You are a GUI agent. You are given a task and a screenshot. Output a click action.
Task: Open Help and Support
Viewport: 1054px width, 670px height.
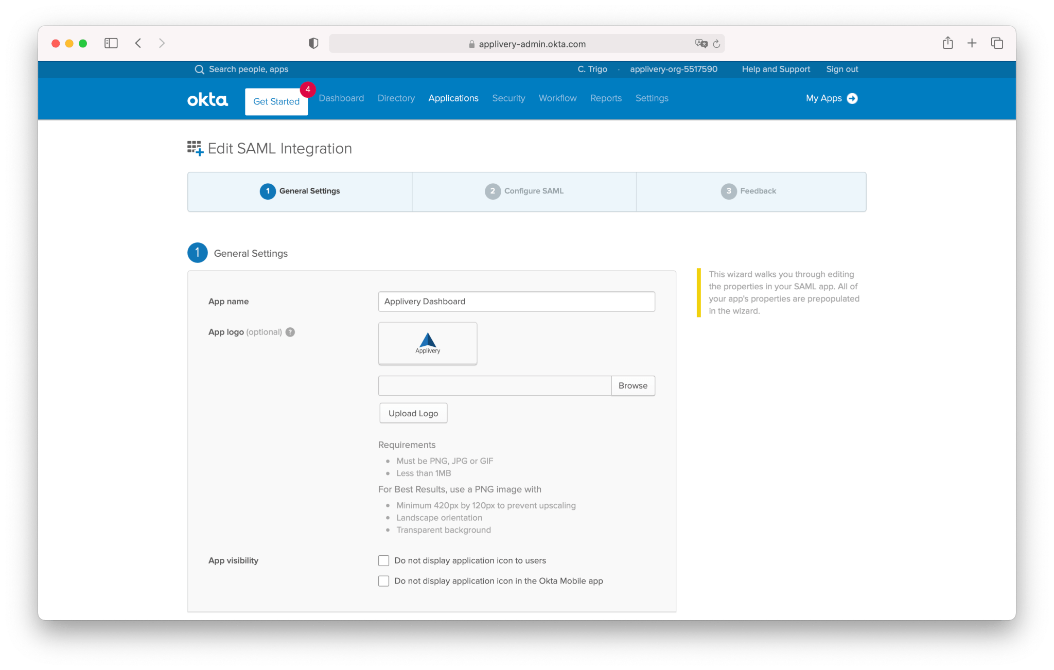click(776, 69)
